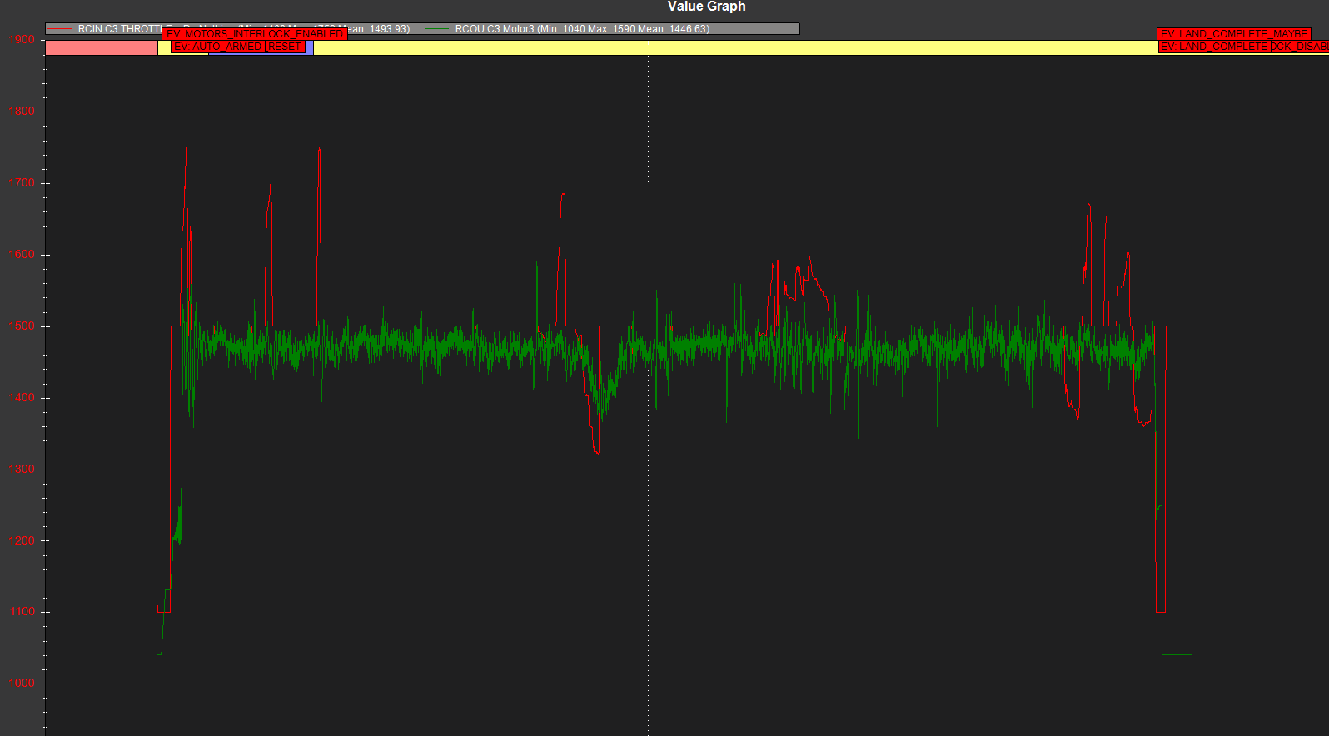The width and height of the screenshot is (1329, 736).
Task: Click the Value Graph title
Action: [x=707, y=7]
